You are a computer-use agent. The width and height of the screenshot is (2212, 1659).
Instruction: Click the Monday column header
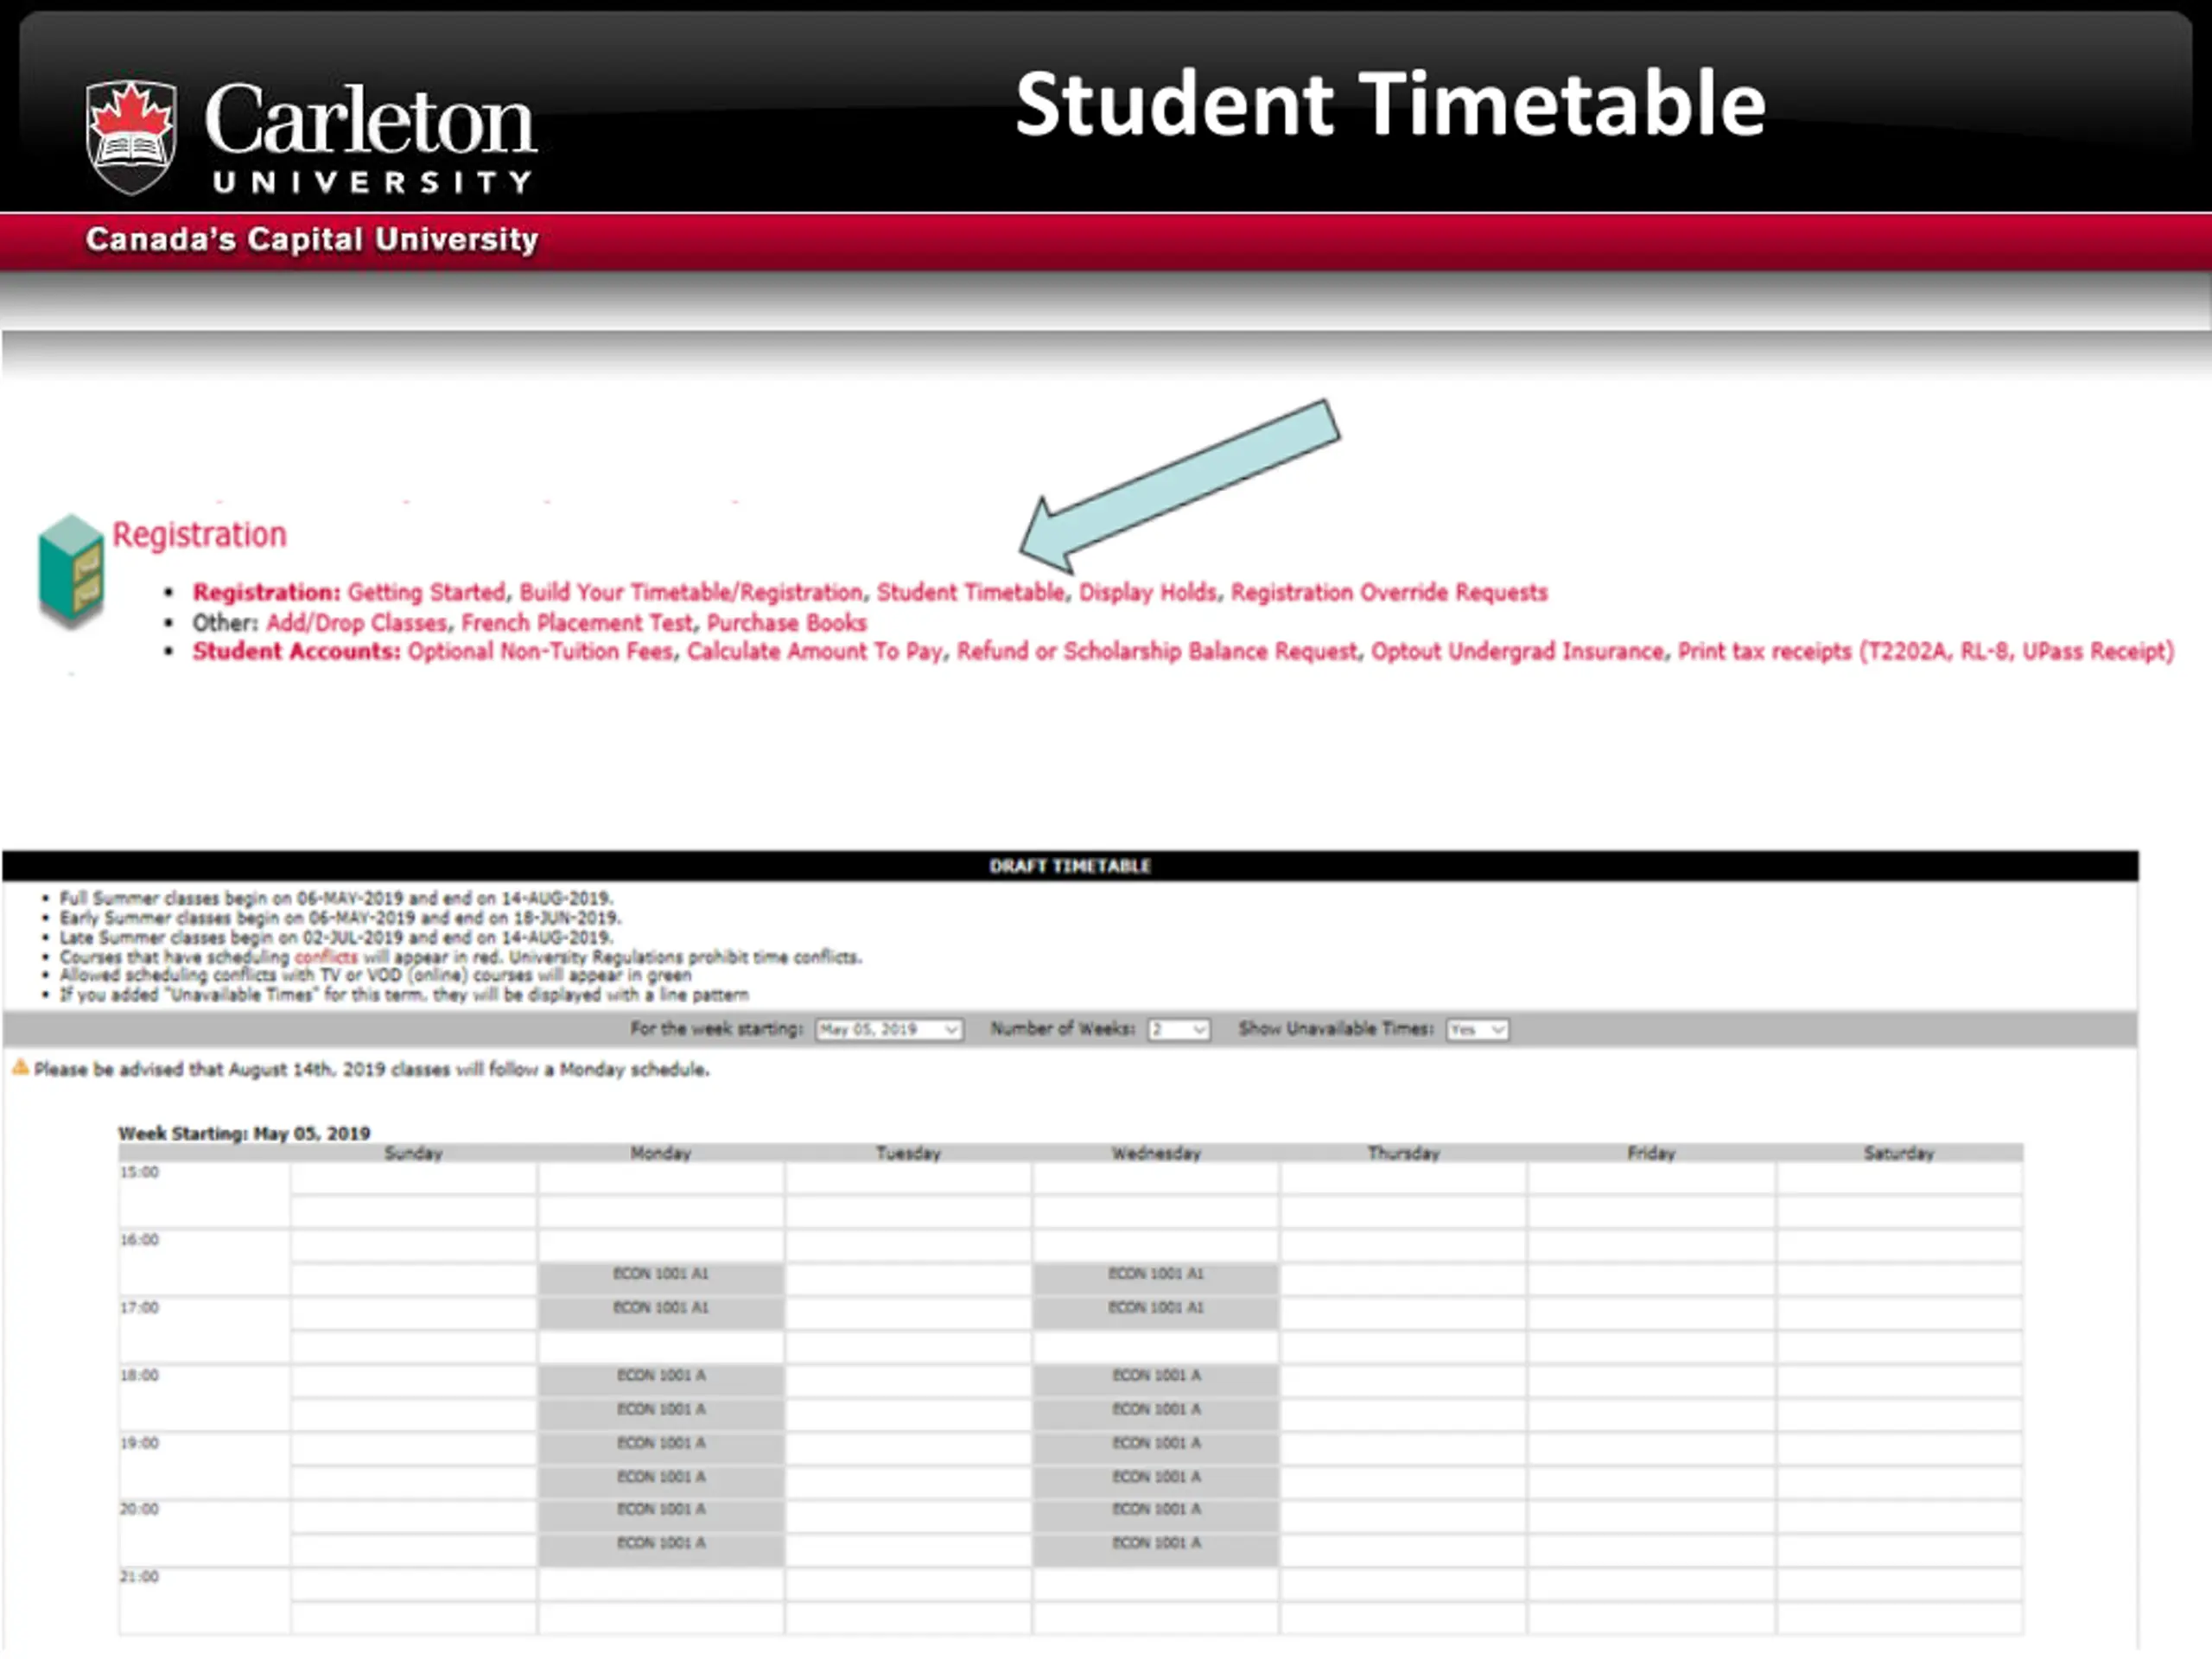[x=660, y=1153]
